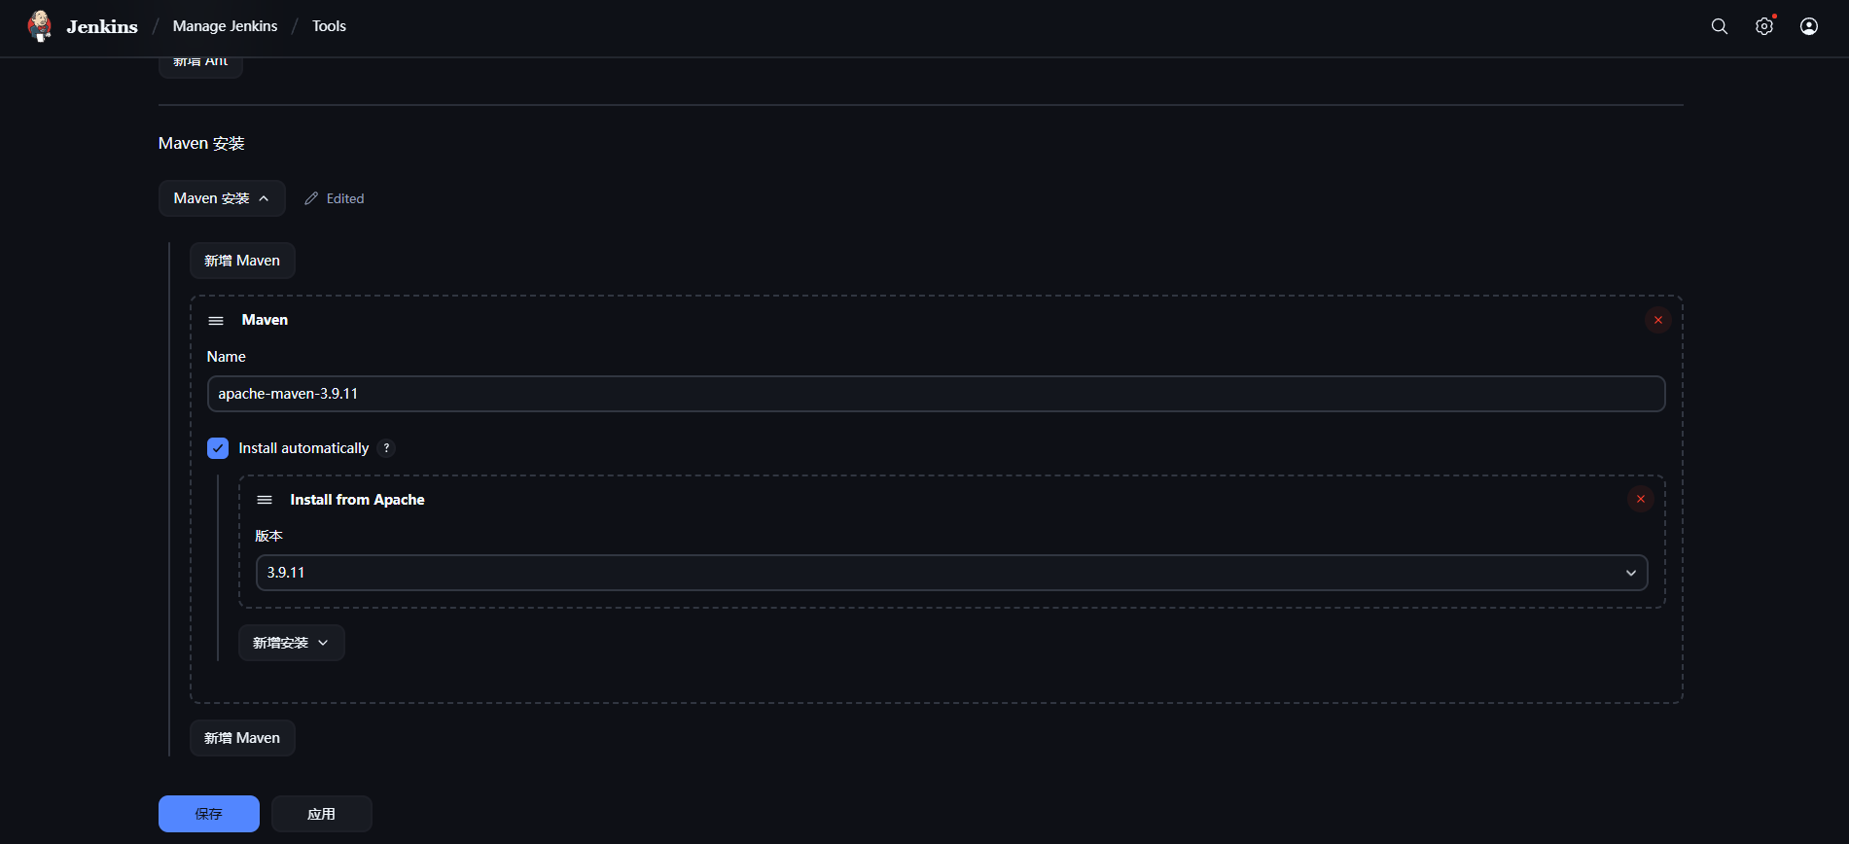
Task: Uncheck the Install automatically checkbox
Action: [x=218, y=448]
